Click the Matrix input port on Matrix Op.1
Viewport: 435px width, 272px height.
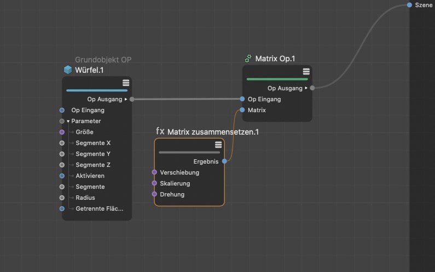pyautogui.click(x=242, y=110)
